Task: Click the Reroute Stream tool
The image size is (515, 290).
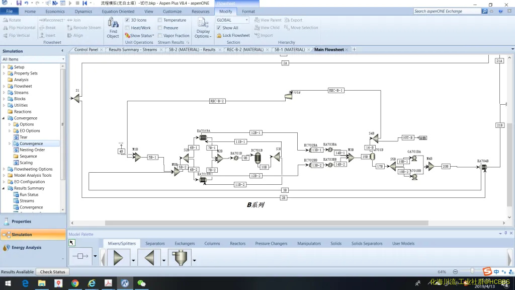Action: (84, 28)
